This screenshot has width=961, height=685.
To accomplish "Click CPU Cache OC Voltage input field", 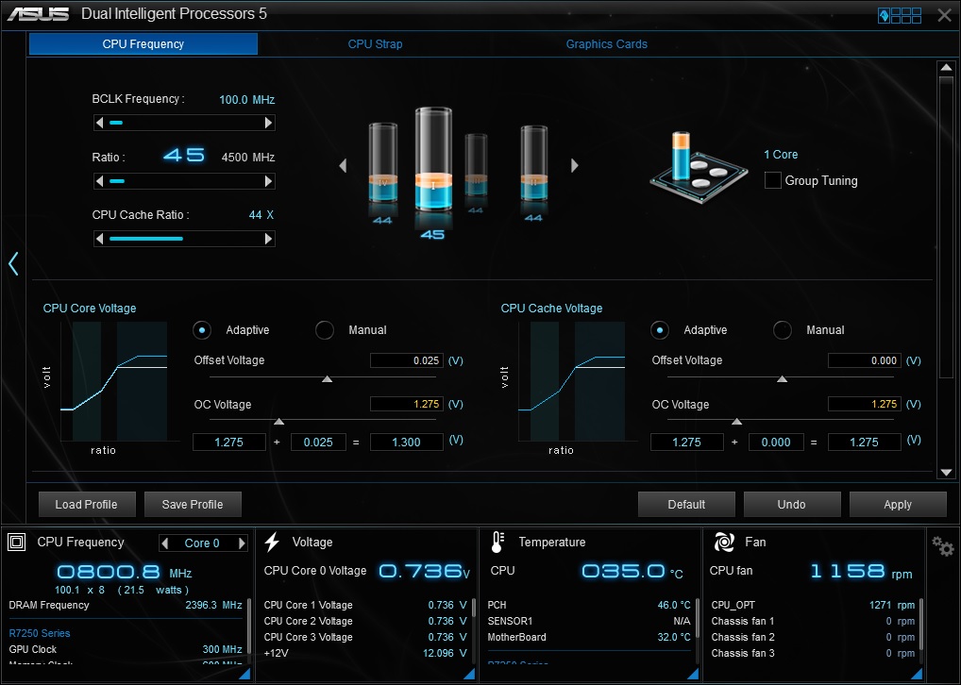I will point(864,404).
